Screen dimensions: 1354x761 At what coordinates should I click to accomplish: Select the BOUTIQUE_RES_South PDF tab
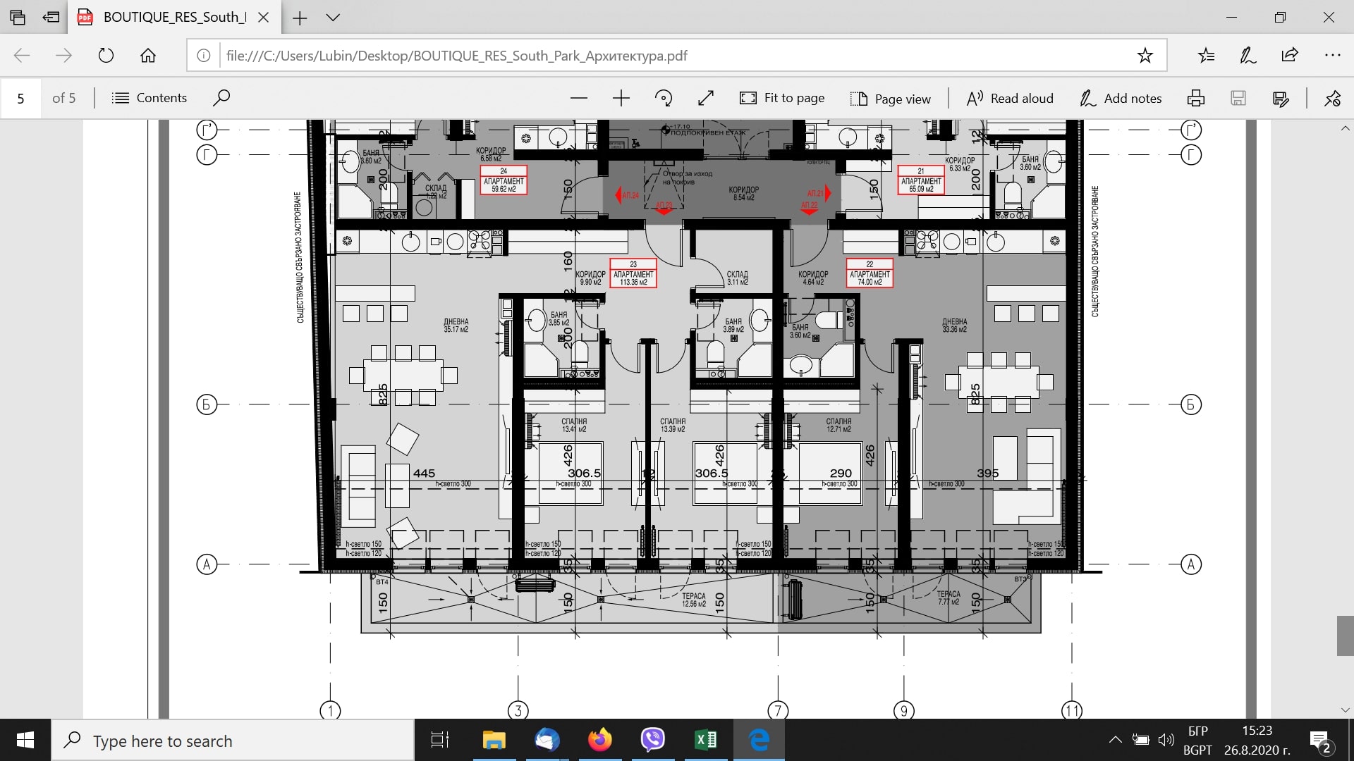pyautogui.click(x=173, y=18)
